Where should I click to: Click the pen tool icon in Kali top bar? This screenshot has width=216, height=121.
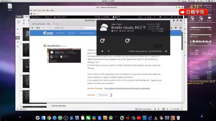tap(172, 17)
